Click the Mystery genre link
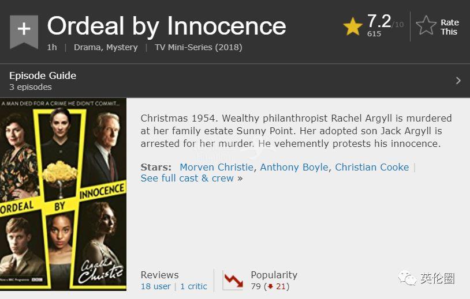The image size is (470, 299). [122, 47]
